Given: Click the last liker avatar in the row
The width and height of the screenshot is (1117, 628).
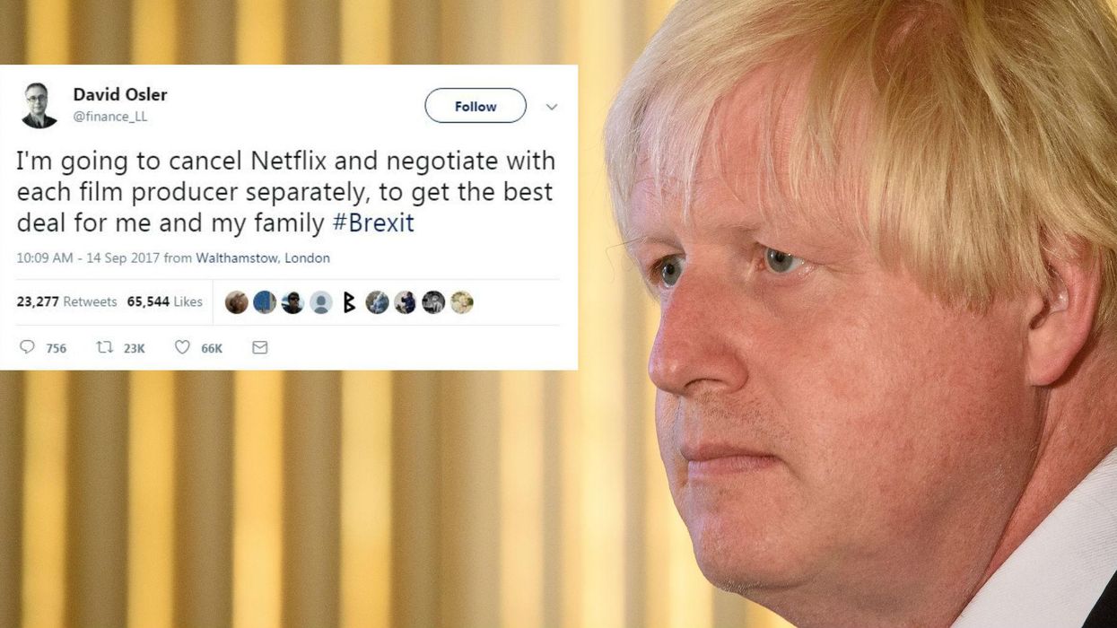Looking at the screenshot, I should 461,302.
